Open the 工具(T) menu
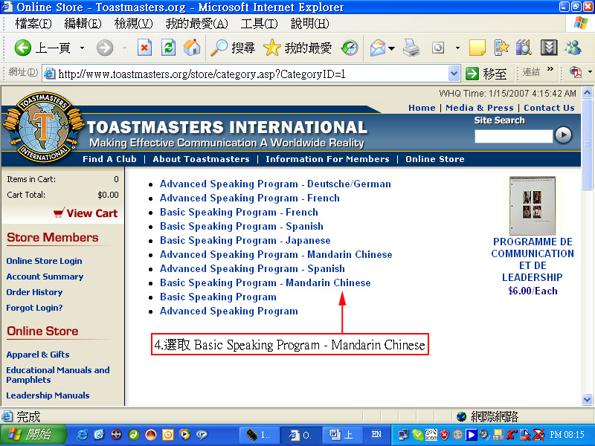 click(x=259, y=24)
